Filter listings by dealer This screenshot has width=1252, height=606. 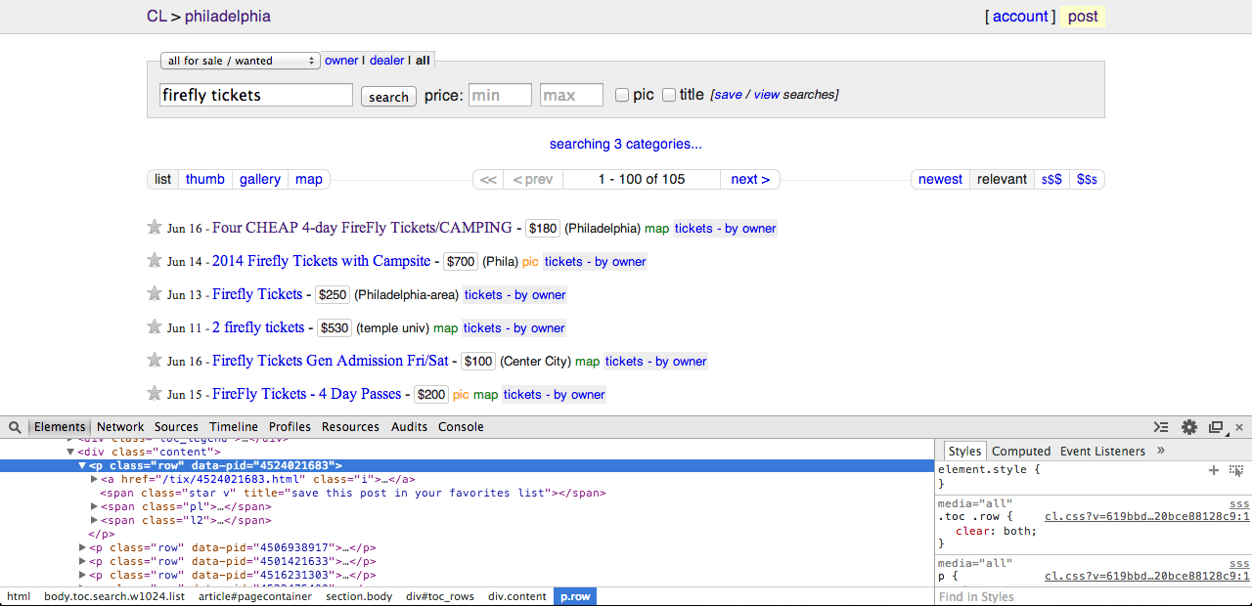[x=387, y=61]
